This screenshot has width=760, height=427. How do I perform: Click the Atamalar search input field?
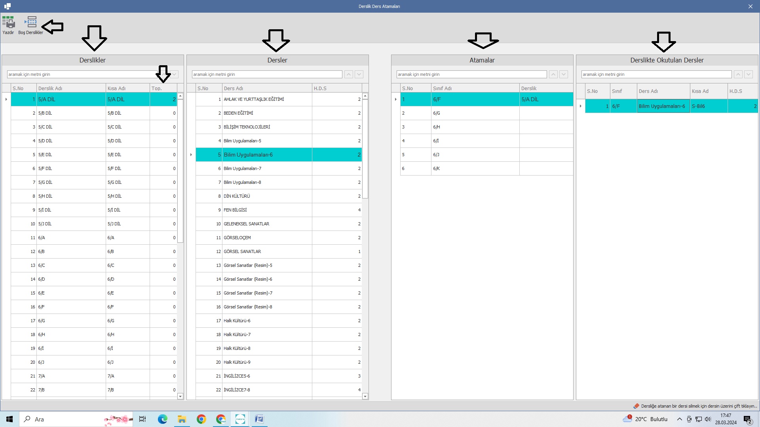pyautogui.click(x=472, y=74)
